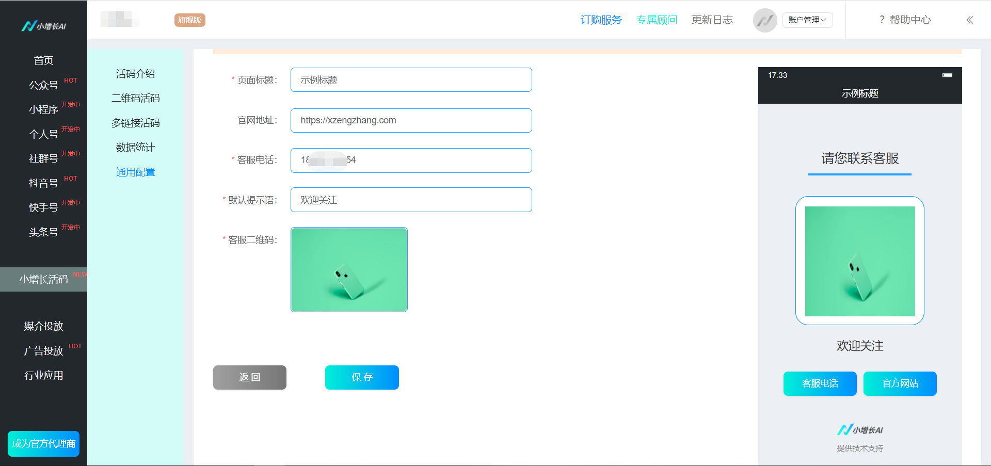
Task: Click the QR image in the phone preview
Action: [x=860, y=261]
